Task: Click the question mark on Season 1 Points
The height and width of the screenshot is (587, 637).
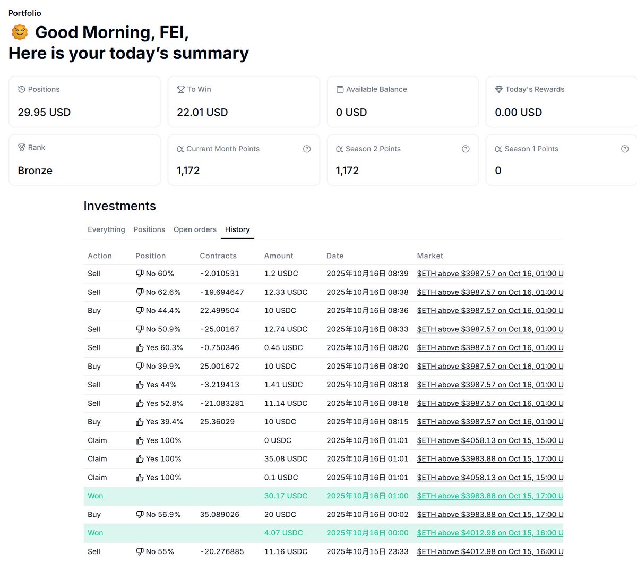Action: coord(625,149)
